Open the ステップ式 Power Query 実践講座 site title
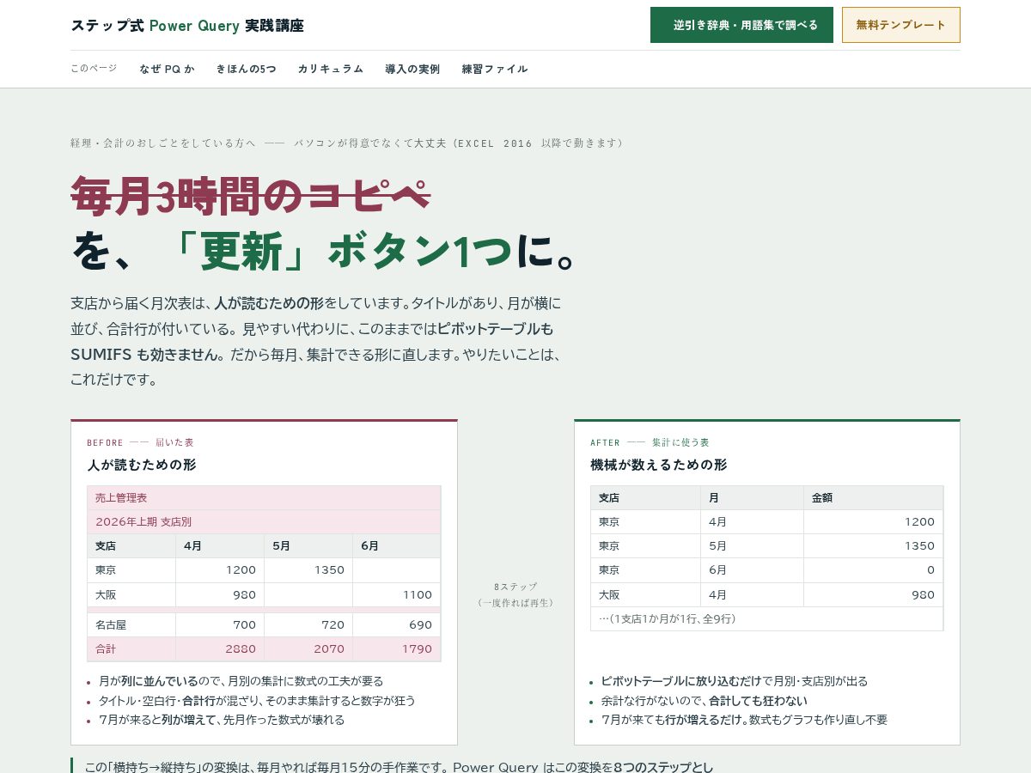 pos(187,25)
